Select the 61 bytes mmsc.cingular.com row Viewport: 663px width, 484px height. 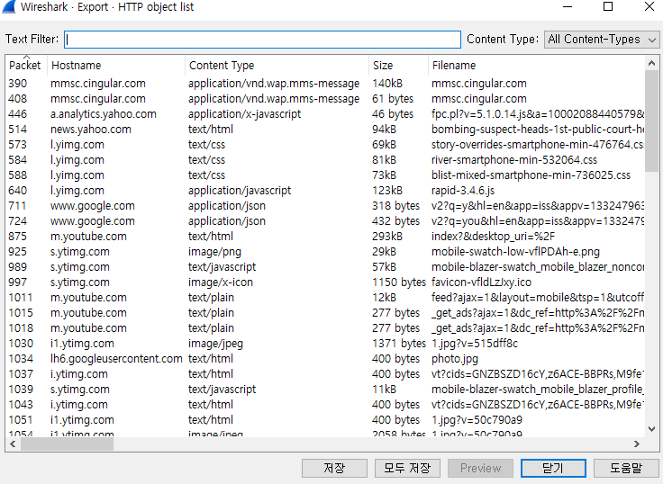pos(325,99)
